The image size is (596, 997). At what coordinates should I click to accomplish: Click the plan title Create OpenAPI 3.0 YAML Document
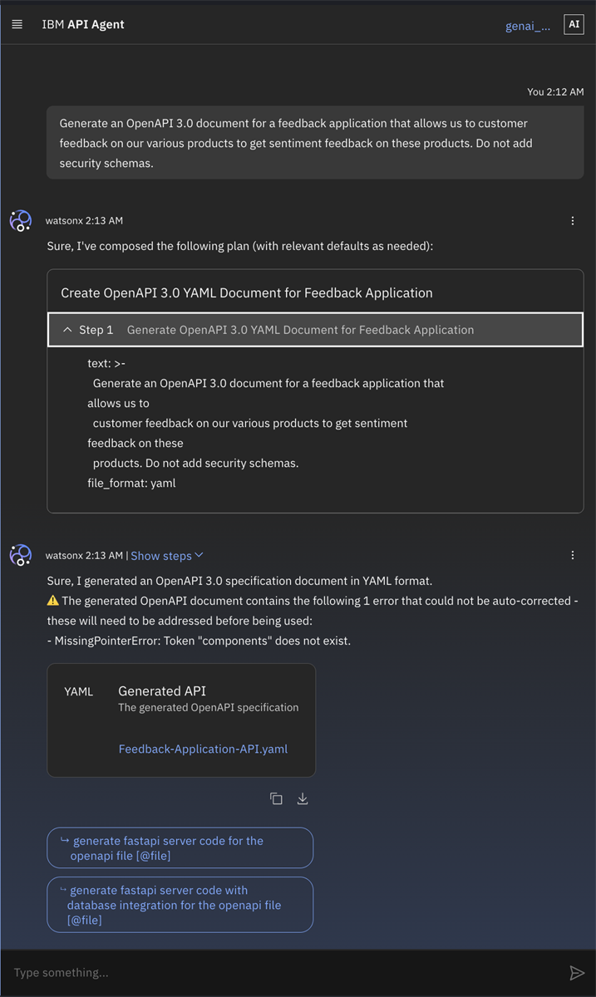[247, 292]
